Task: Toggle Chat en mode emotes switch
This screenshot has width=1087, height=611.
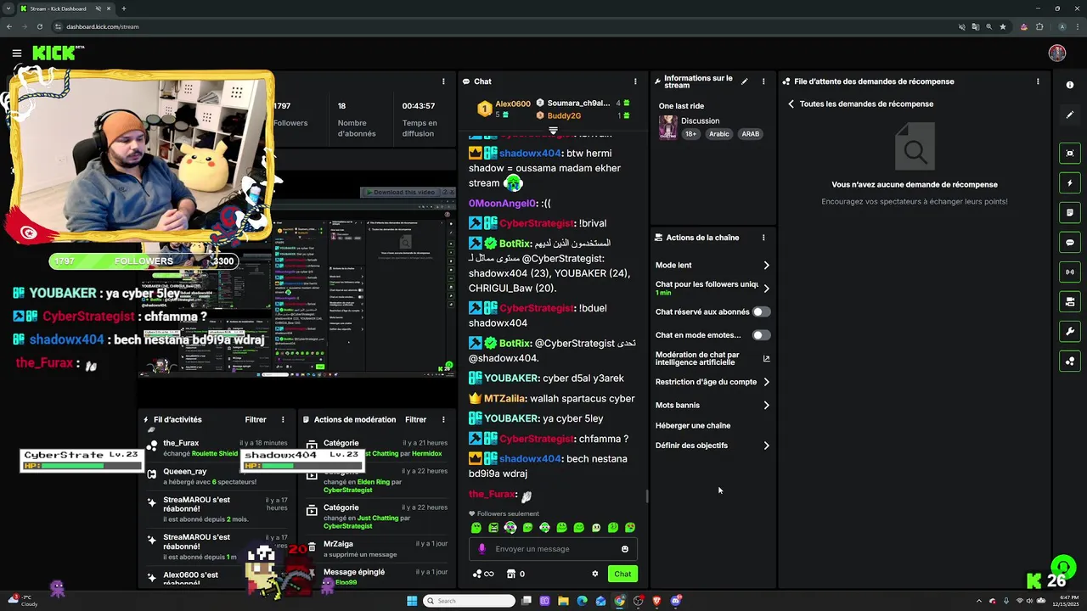Action: pos(761,335)
